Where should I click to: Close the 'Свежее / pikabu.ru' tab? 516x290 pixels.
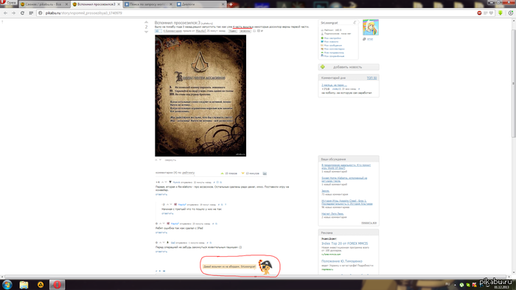[66, 4]
